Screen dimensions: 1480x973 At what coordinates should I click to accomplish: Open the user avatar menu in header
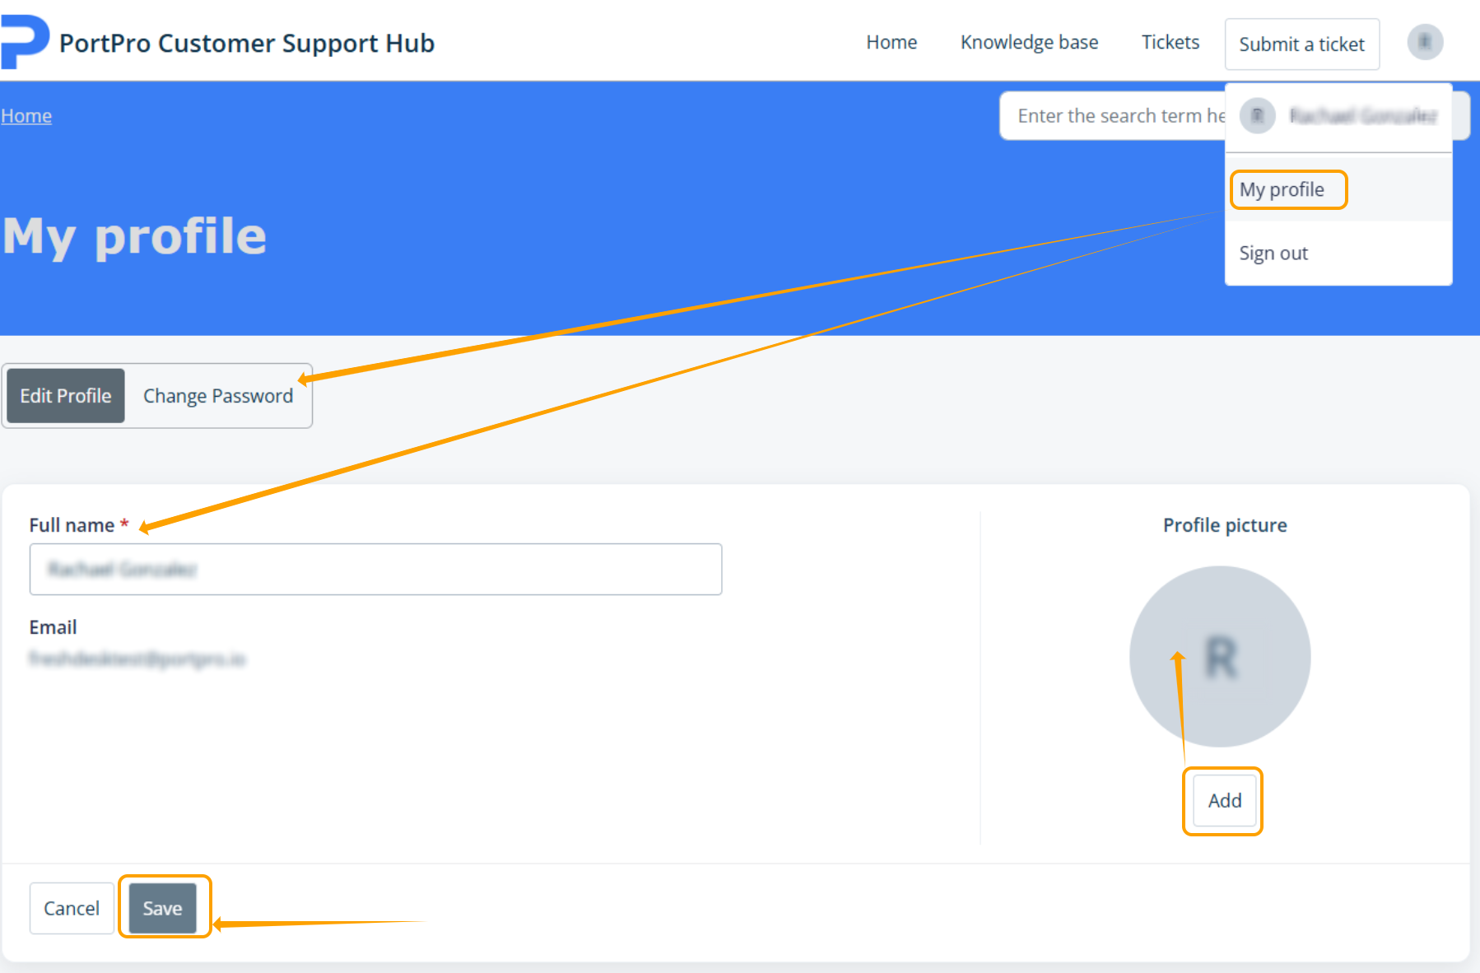[1425, 42]
